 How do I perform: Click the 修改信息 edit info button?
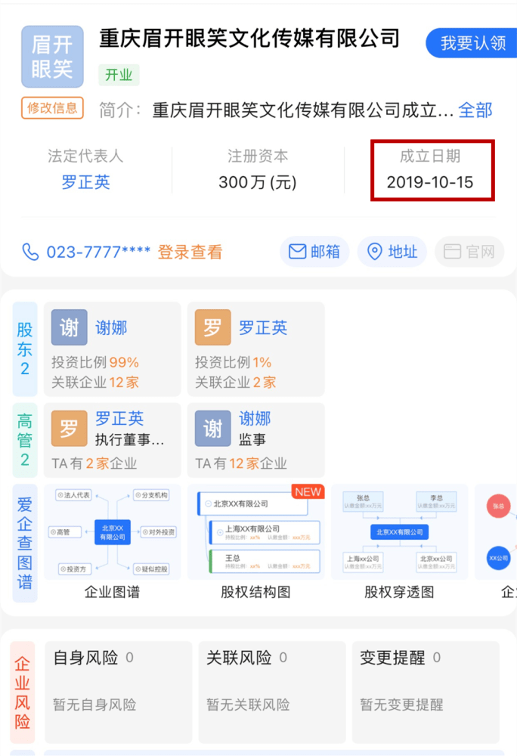coord(52,108)
